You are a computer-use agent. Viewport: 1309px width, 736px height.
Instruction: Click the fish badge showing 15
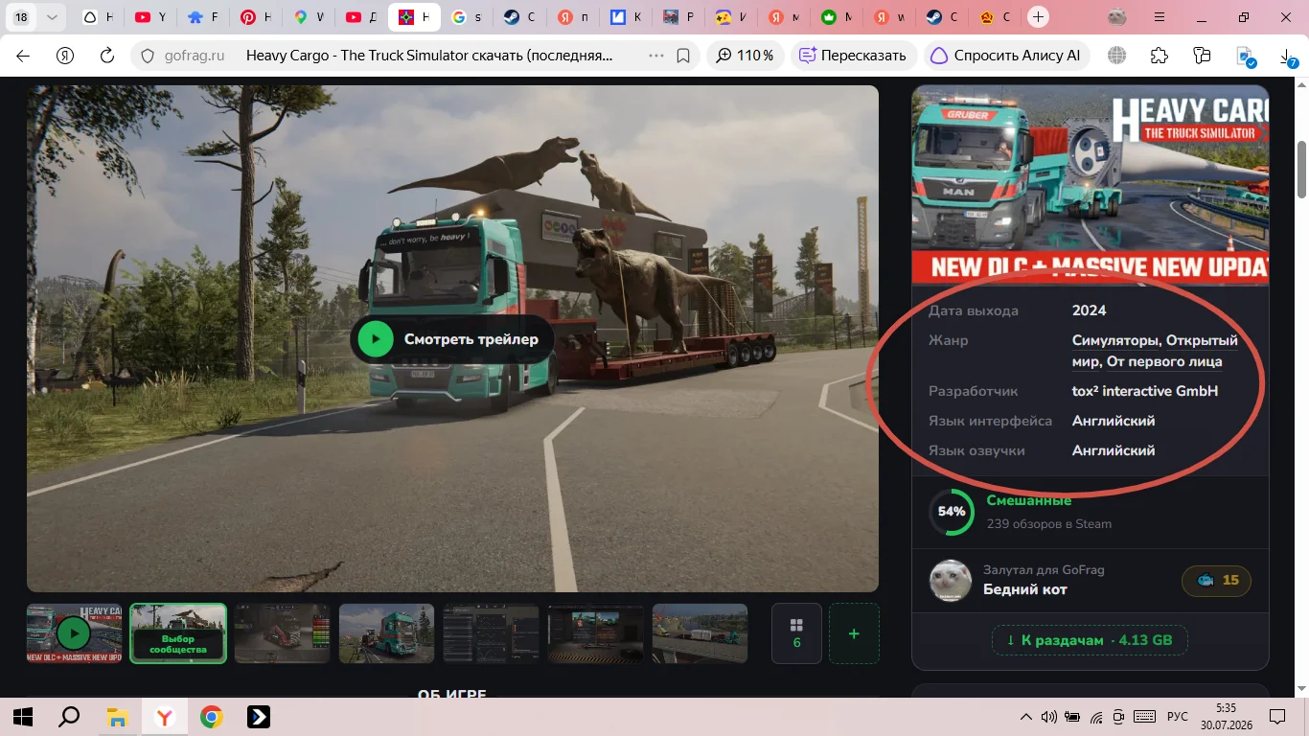coord(1217,580)
